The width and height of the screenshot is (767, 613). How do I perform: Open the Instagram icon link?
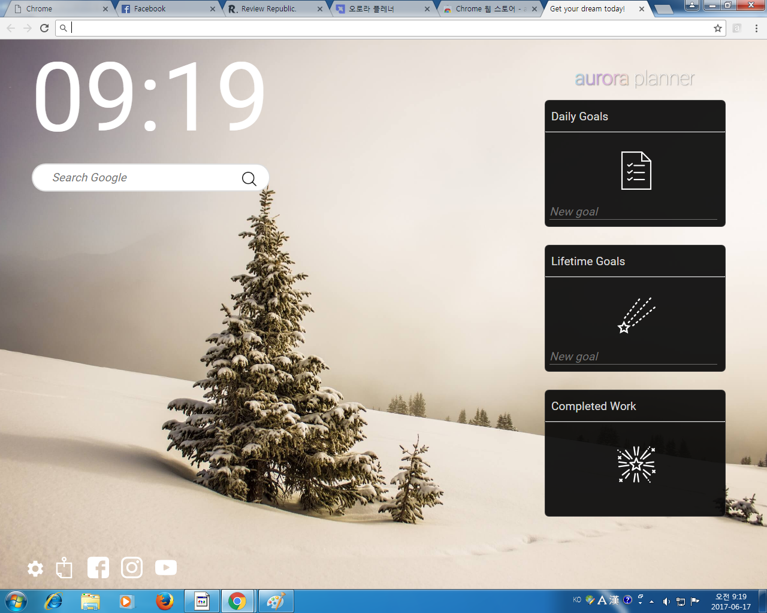coord(132,568)
